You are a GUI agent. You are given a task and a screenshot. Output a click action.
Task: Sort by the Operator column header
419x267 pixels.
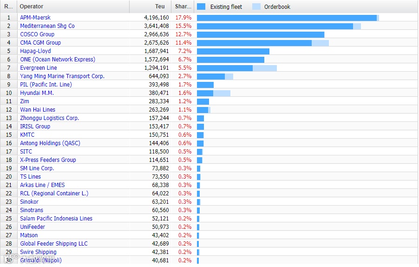pos(73,7)
